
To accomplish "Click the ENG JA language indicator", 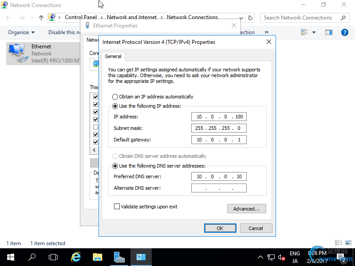I will click(x=295, y=257).
